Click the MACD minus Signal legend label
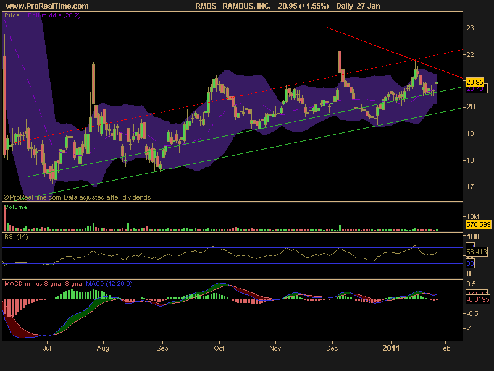This screenshot has height=371, width=494. click(34, 284)
